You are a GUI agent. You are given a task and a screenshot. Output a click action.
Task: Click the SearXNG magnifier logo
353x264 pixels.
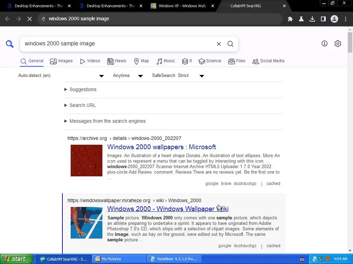pos(10,44)
